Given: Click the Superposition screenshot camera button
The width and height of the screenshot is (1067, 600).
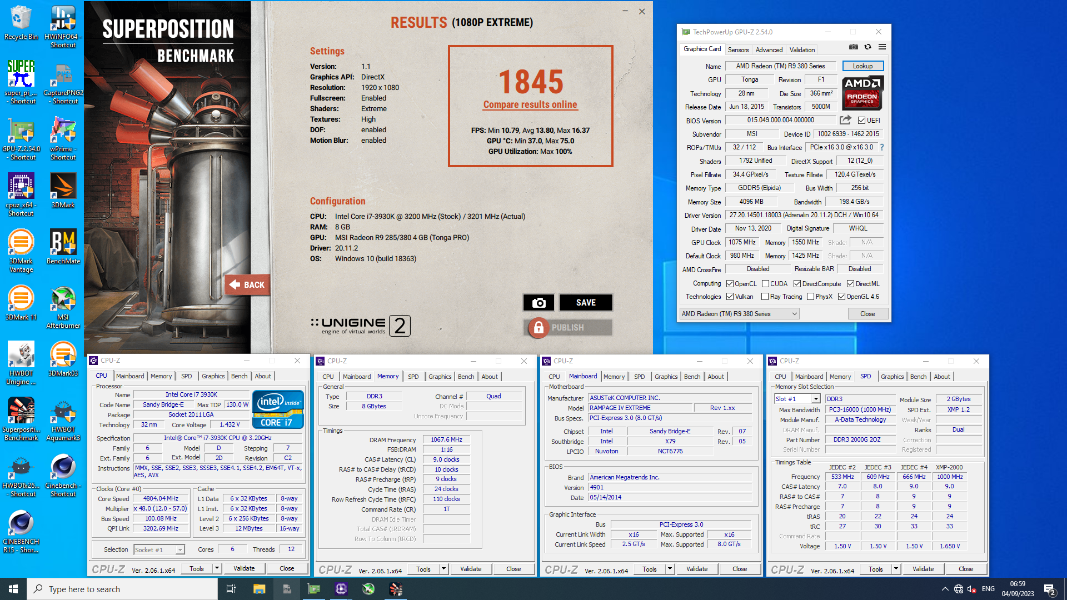Looking at the screenshot, I should click(539, 302).
